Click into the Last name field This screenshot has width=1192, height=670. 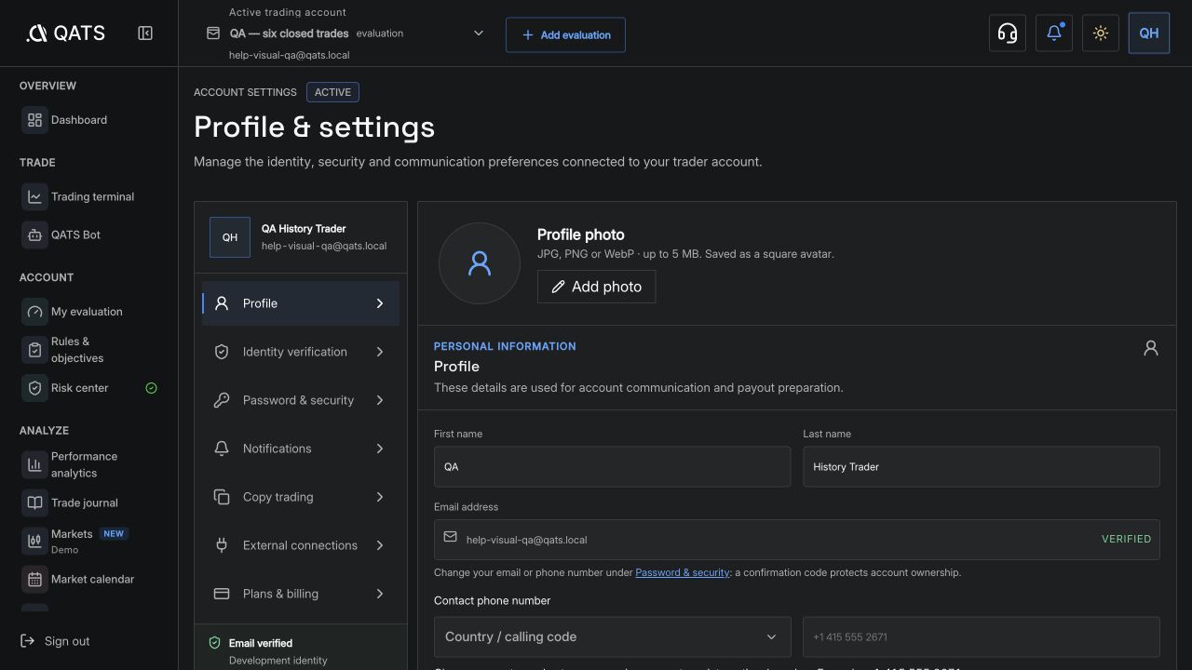[x=982, y=466]
